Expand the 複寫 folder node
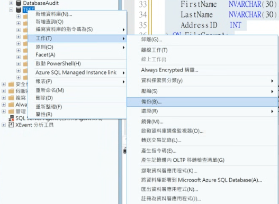The image size is (279, 204). (4, 98)
